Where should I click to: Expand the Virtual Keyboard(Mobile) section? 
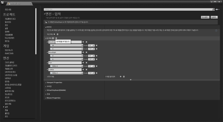[x=46, y=90]
